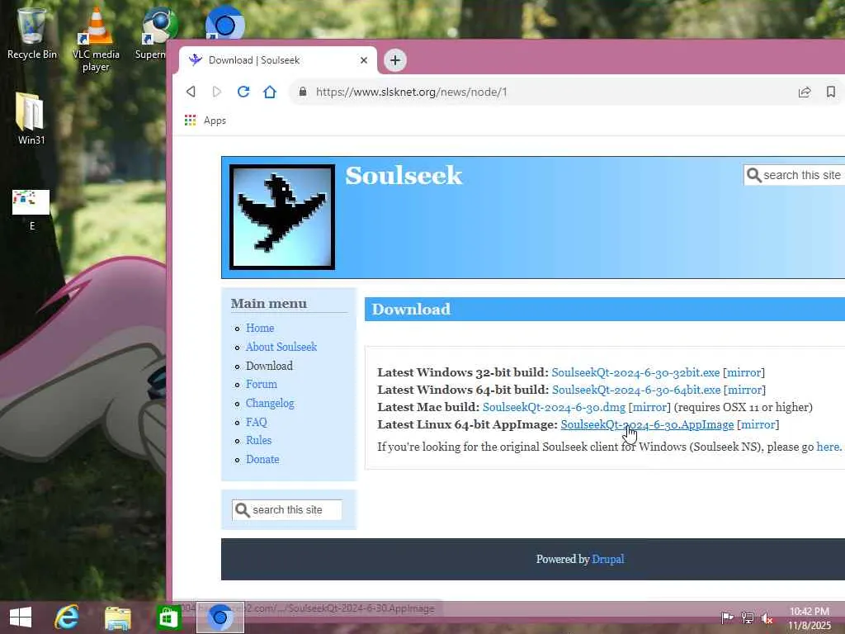Close the Download | Soulseek tab

click(364, 59)
